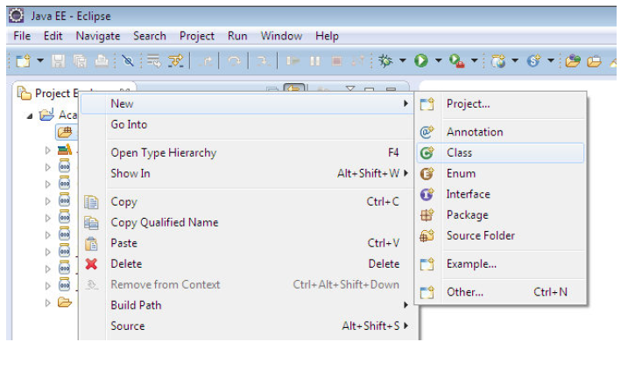Image resolution: width=621 pixels, height=370 pixels.
Task: Select Example... in the New submenu
Action: pos(501,263)
